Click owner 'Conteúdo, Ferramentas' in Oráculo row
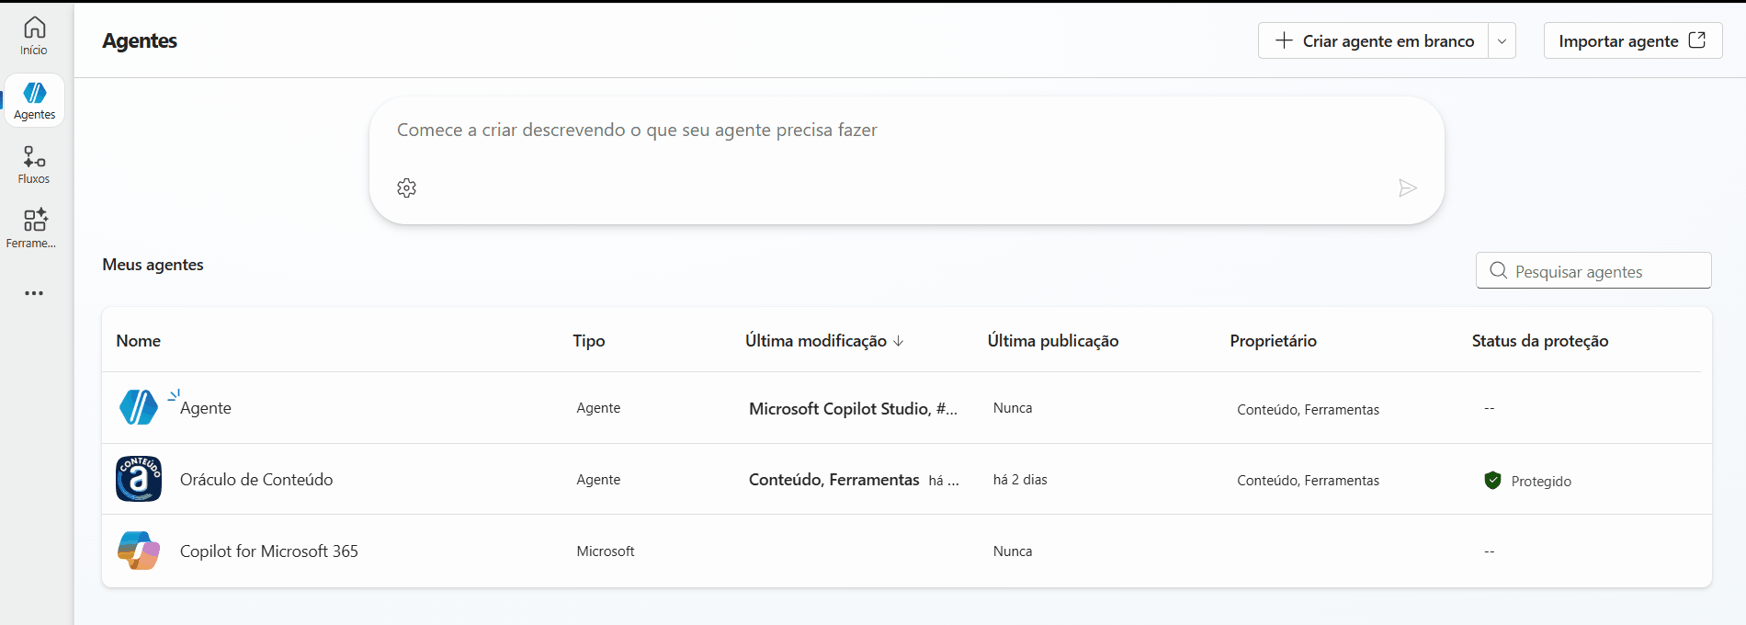 click(x=1308, y=481)
